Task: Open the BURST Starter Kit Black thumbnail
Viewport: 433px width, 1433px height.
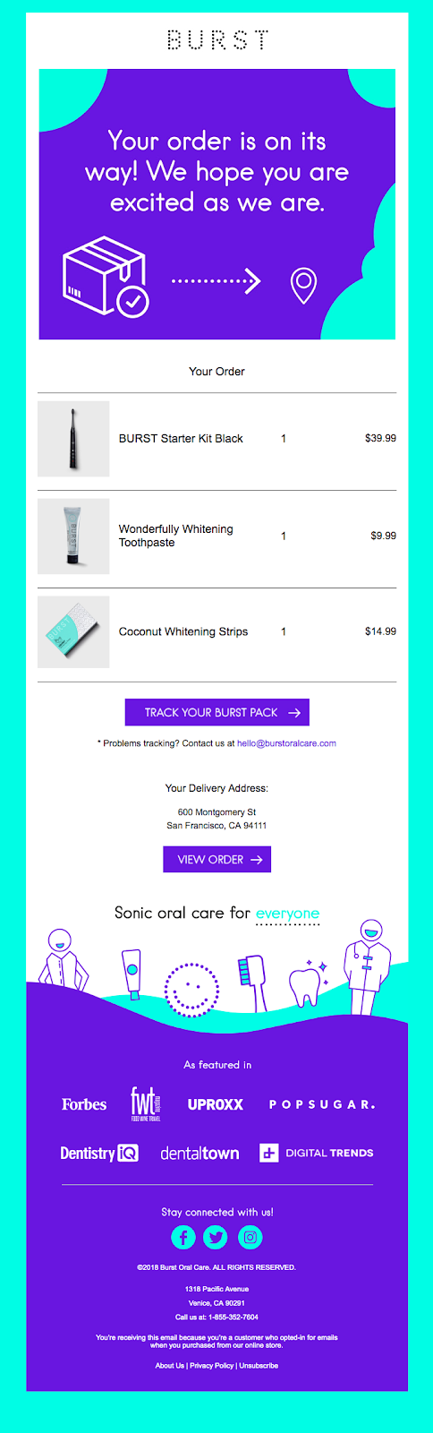Action: (73, 439)
